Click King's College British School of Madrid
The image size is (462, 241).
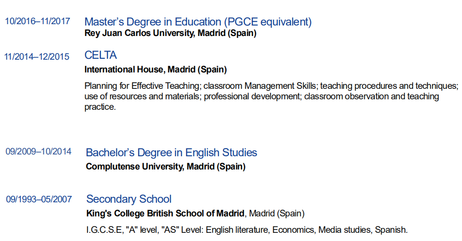[166, 213]
